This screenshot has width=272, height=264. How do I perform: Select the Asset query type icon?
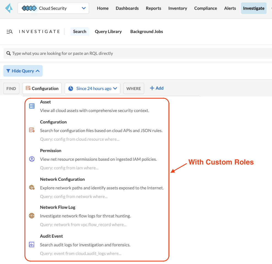point(32,106)
